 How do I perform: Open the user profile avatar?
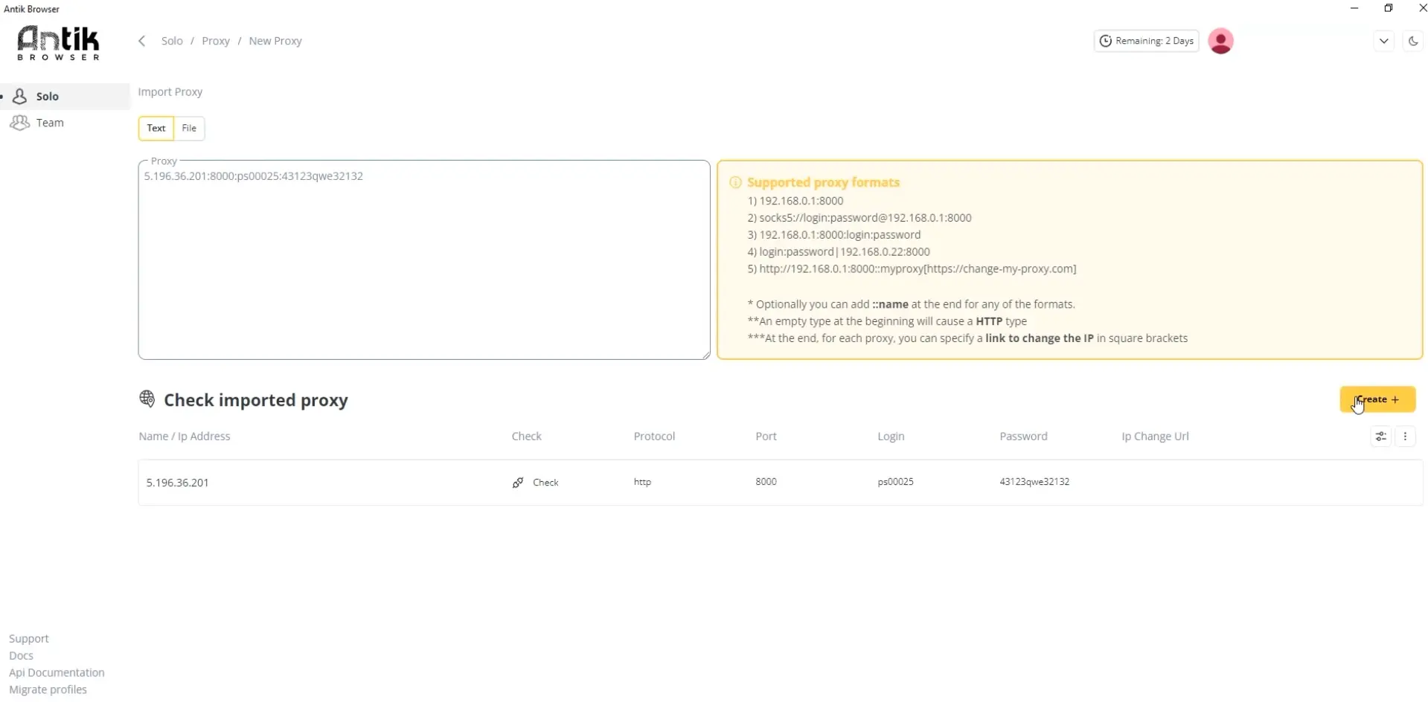[x=1221, y=41]
